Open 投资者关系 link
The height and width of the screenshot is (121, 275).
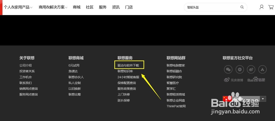pos(27,71)
